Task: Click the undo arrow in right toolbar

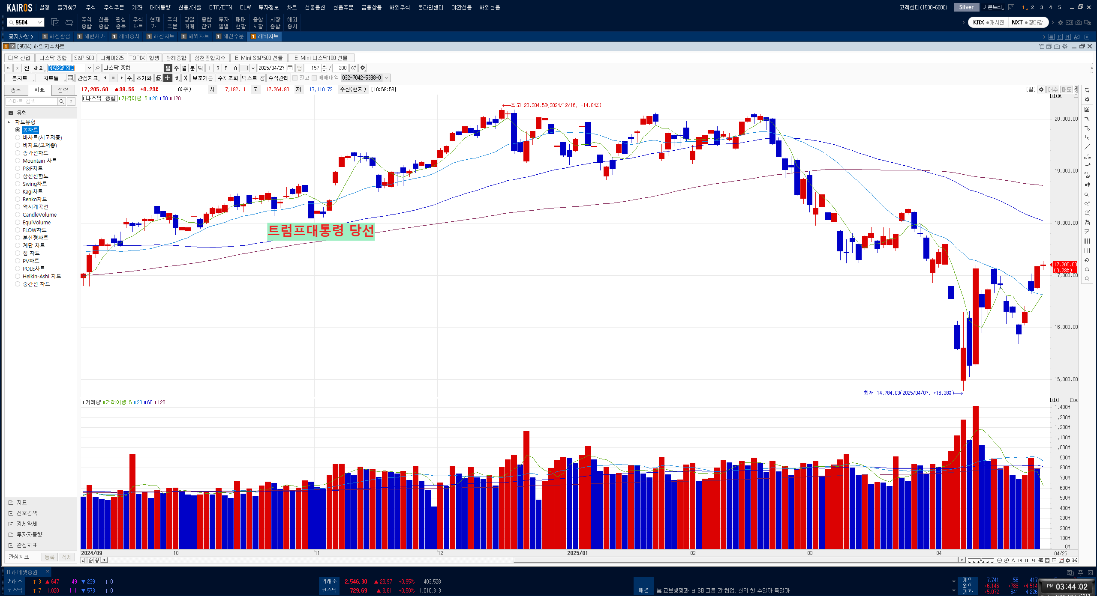Action: click(1087, 260)
